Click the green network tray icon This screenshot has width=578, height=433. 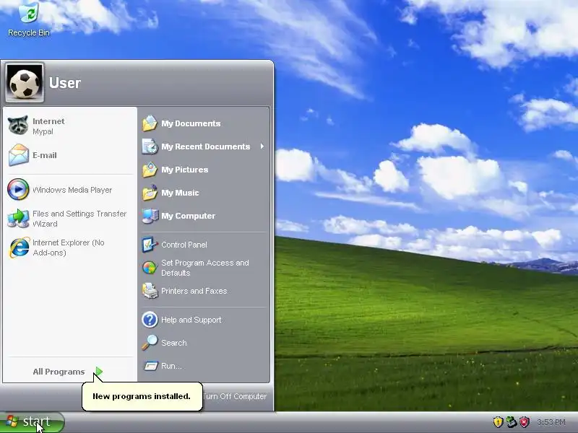coord(512,422)
